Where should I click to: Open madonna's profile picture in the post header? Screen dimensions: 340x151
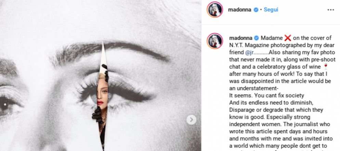(x=215, y=10)
